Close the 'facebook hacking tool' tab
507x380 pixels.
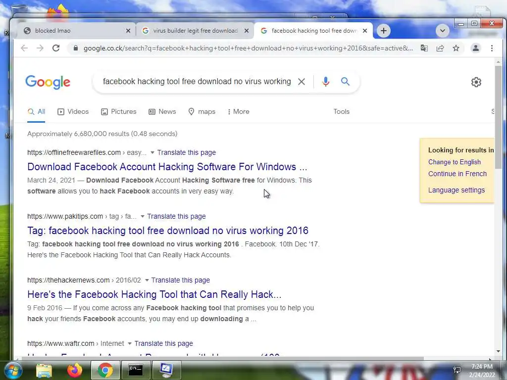pyautogui.click(x=365, y=31)
